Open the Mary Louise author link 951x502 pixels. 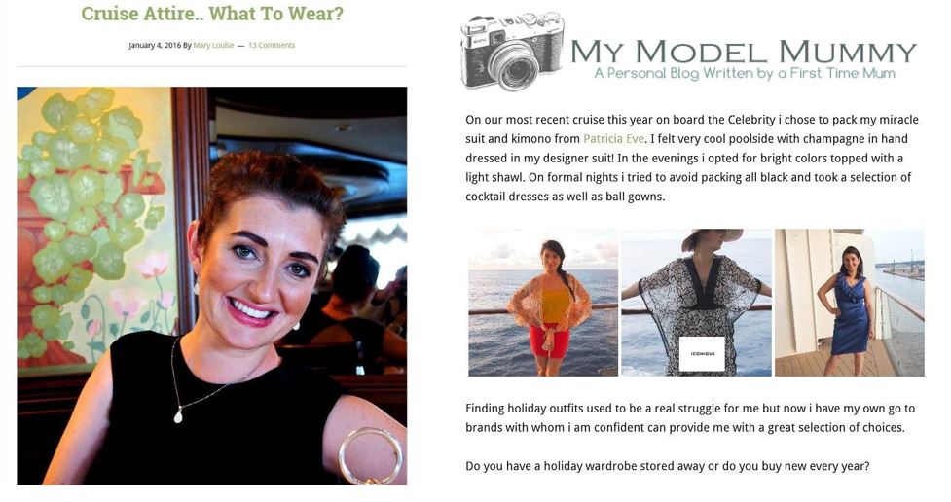[x=213, y=45]
